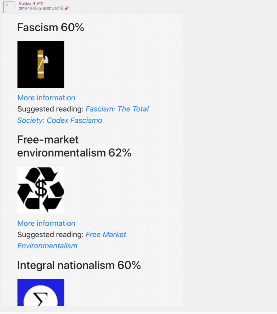Screen dimensions: 277x314
Task: Open the recycling arrows emblem image
Action: 41,190
